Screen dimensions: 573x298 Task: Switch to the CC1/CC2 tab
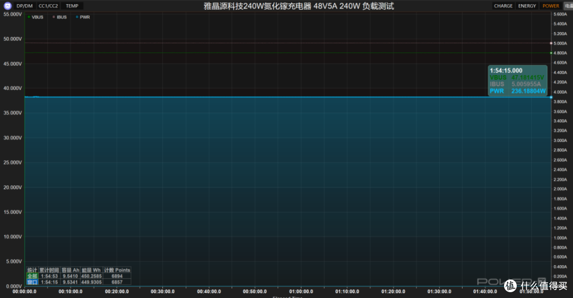[48, 6]
